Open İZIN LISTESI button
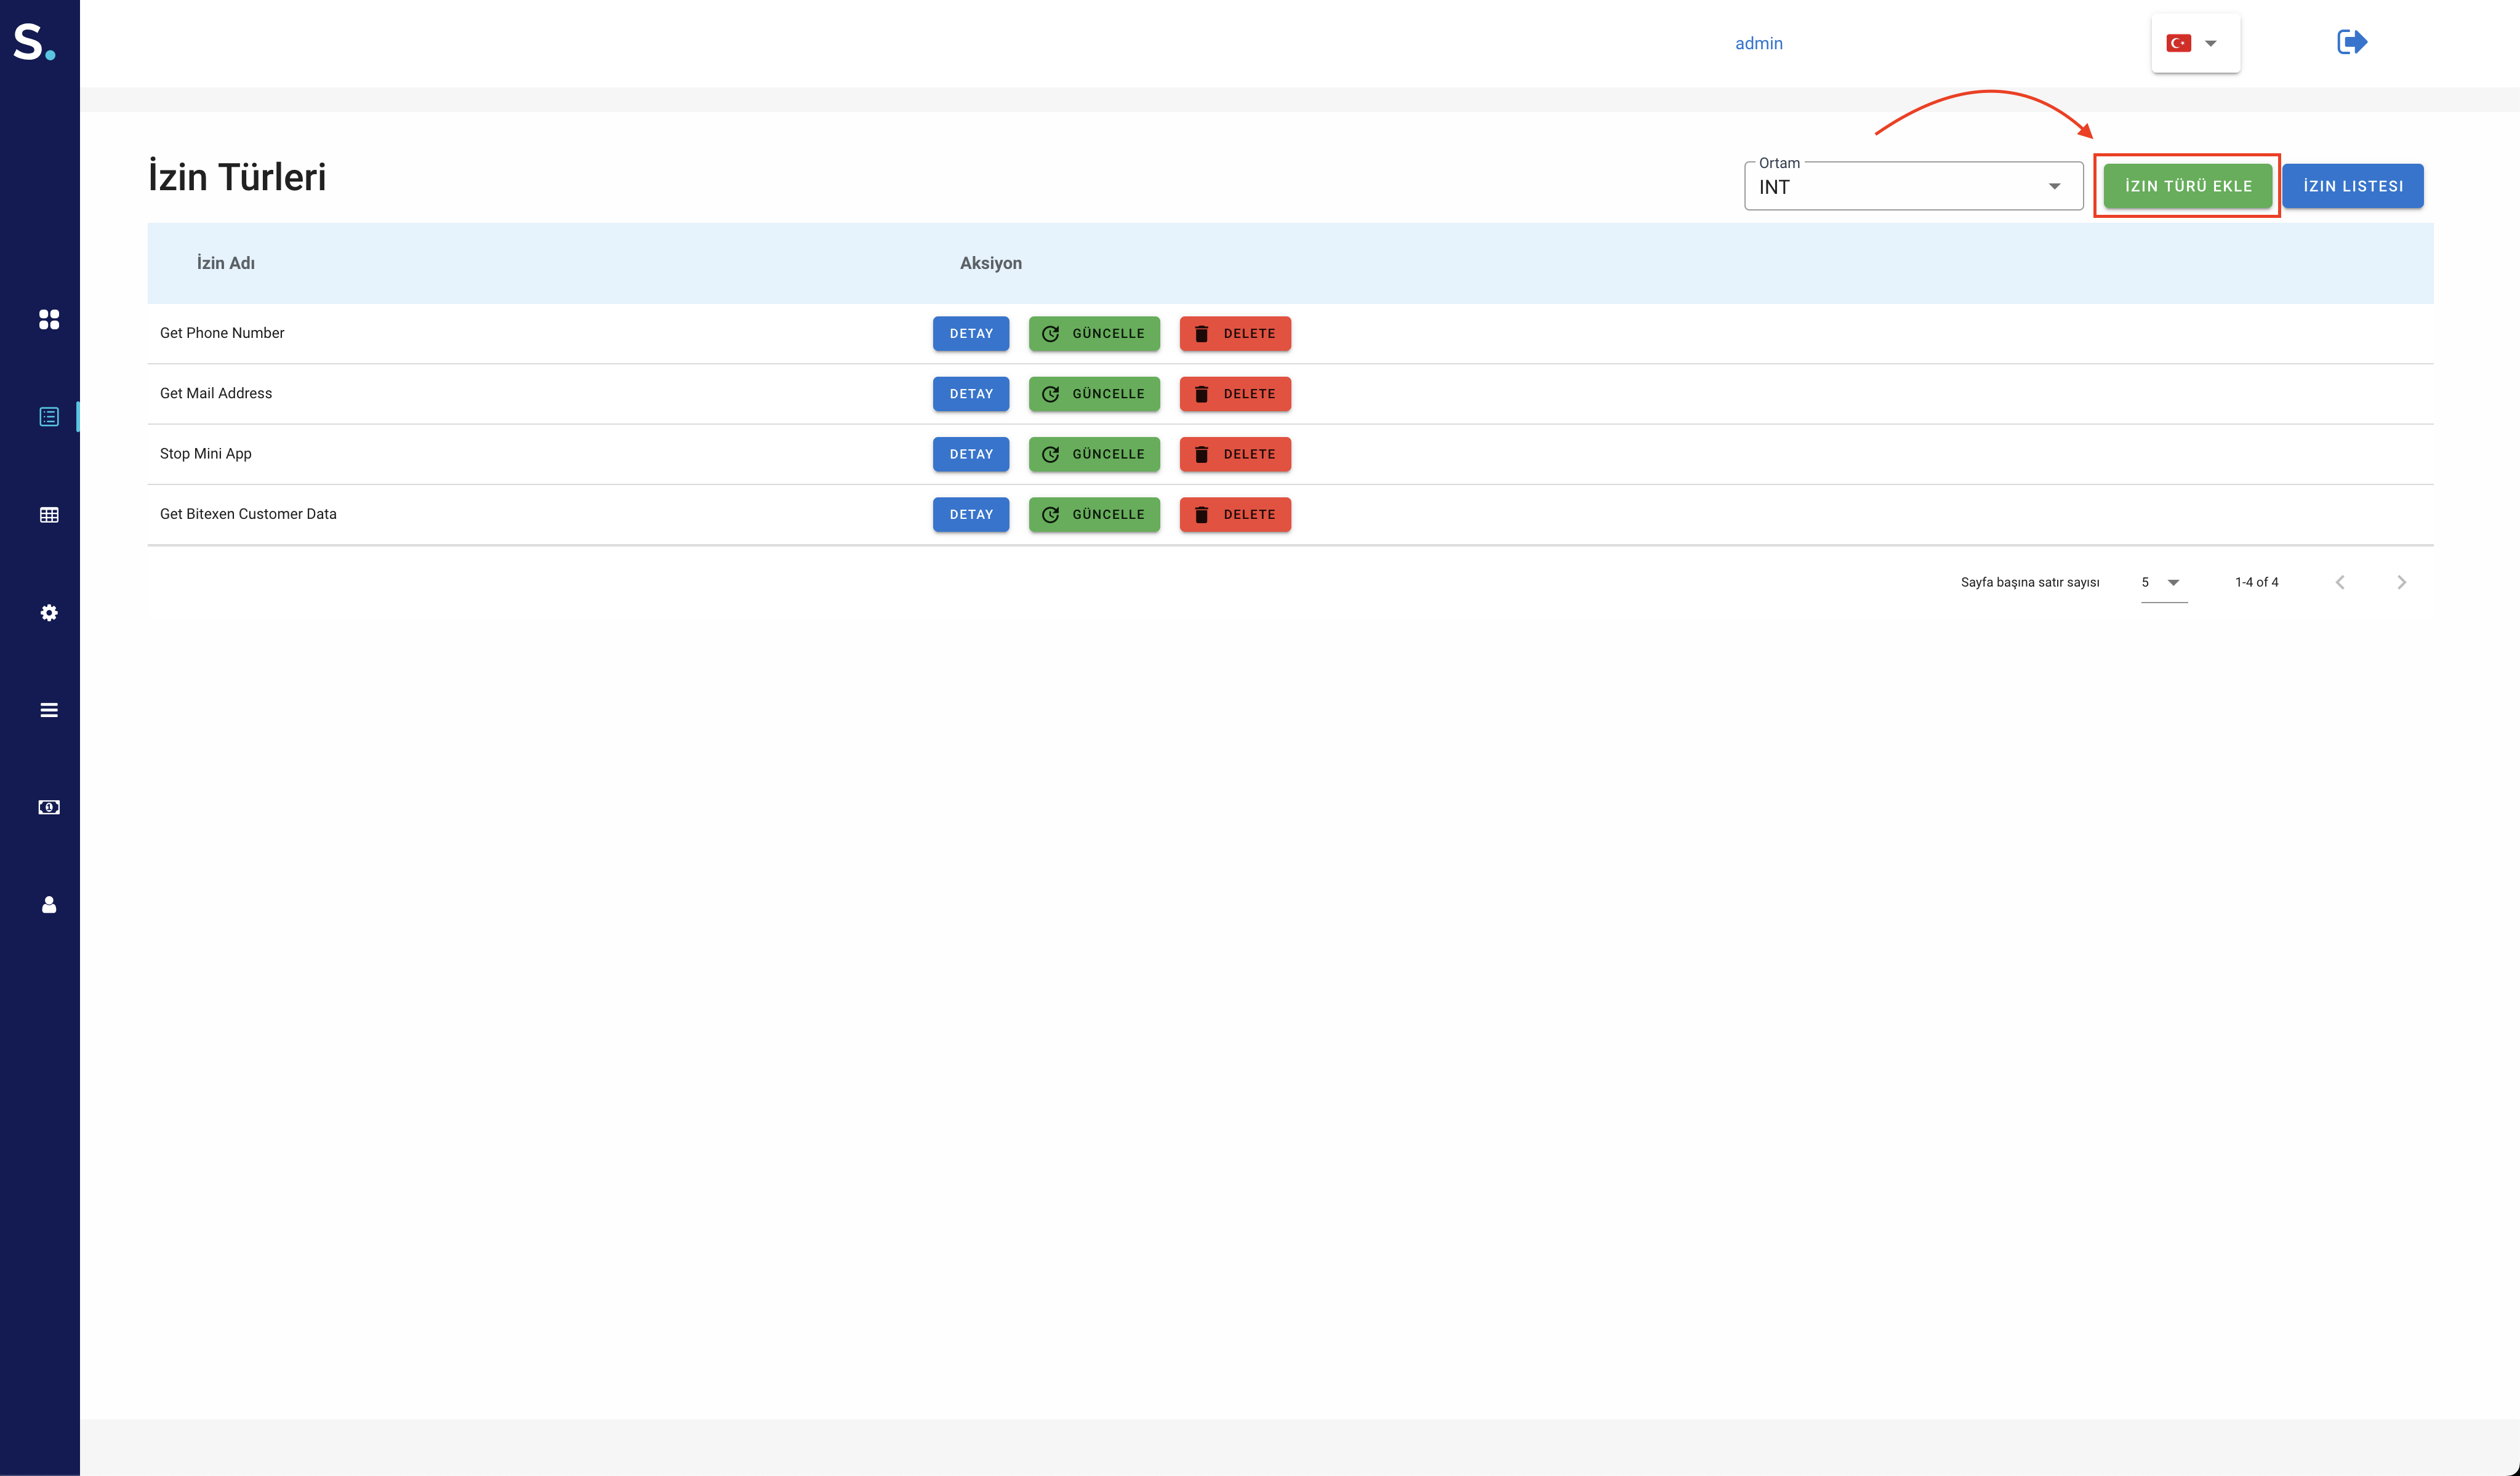2520x1476 pixels. click(2352, 186)
